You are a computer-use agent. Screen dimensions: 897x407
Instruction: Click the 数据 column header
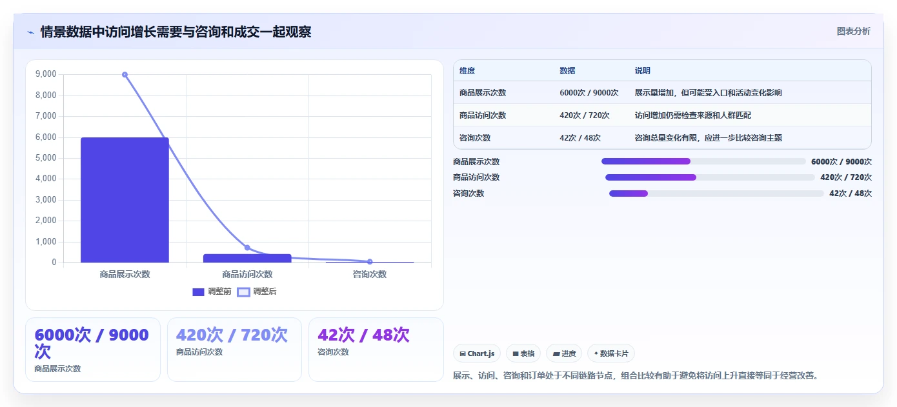click(x=567, y=71)
